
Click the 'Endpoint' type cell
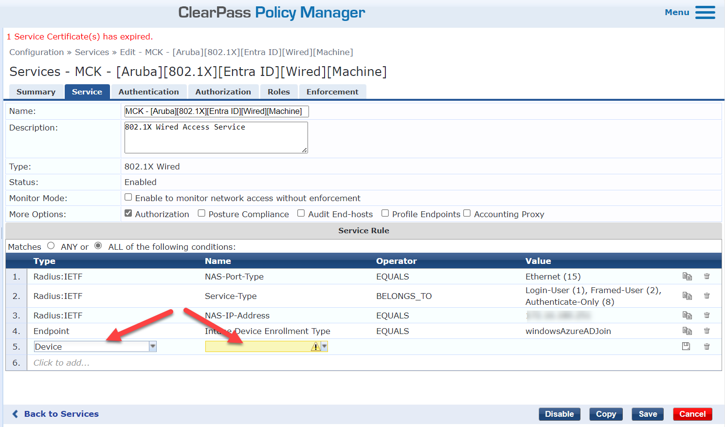[52, 331]
